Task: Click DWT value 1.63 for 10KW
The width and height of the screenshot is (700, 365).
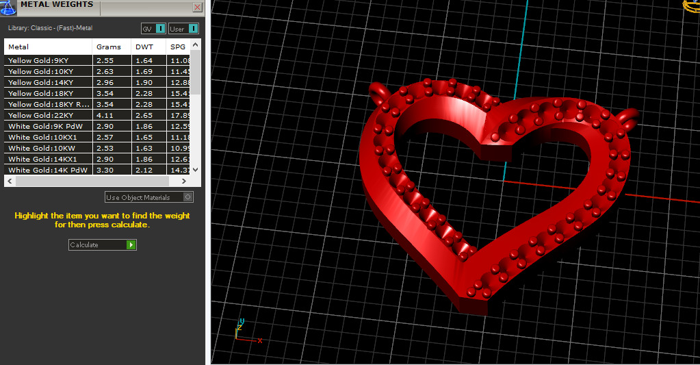Action: tap(144, 148)
